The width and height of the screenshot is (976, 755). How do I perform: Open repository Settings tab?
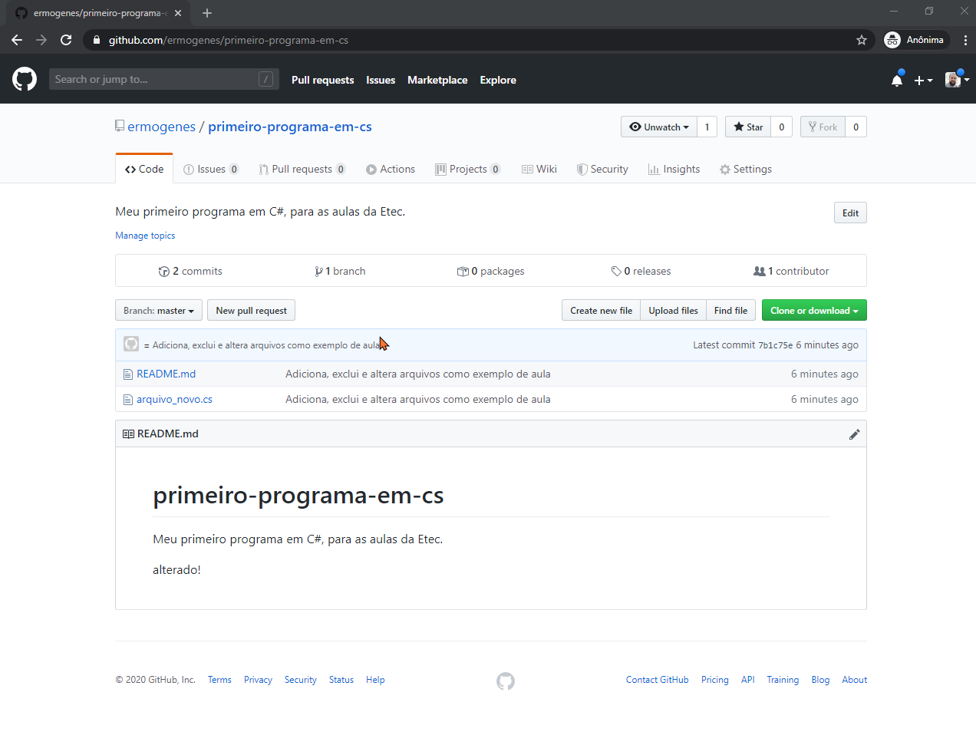pyautogui.click(x=746, y=169)
